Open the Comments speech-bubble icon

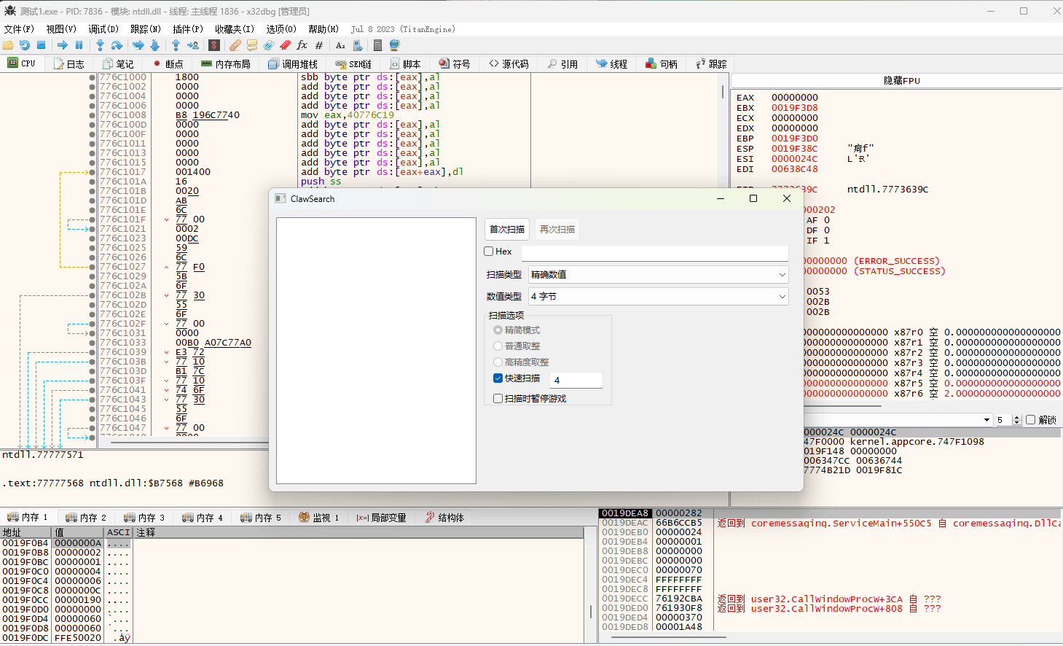coord(252,45)
